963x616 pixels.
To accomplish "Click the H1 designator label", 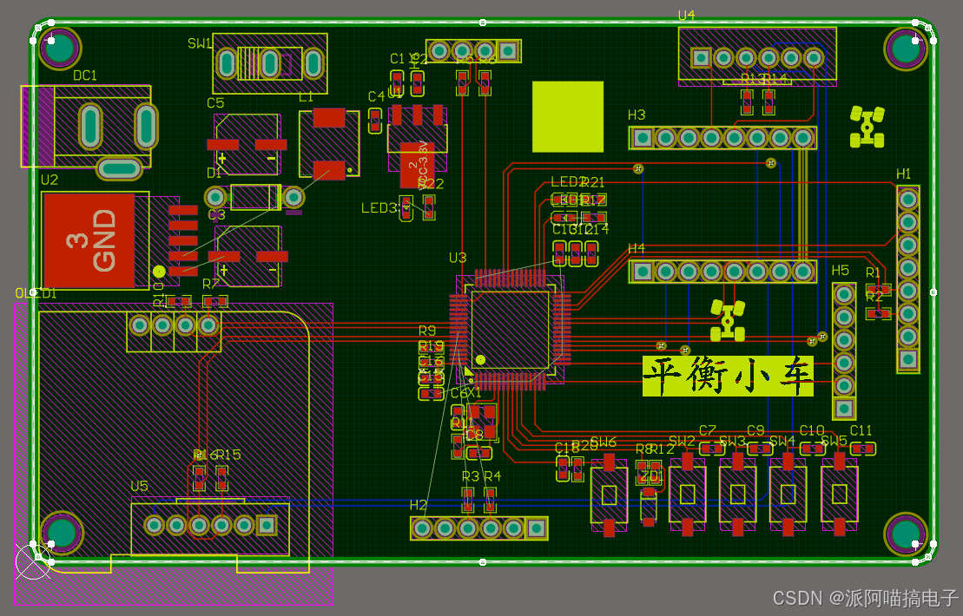I will [x=904, y=174].
